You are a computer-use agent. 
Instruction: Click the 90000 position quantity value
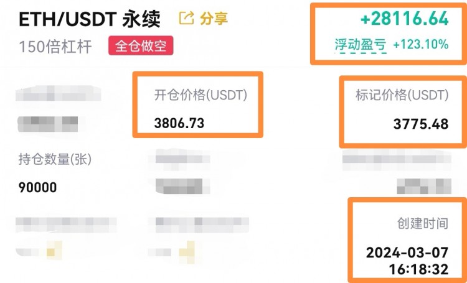click(x=37, y=187)
